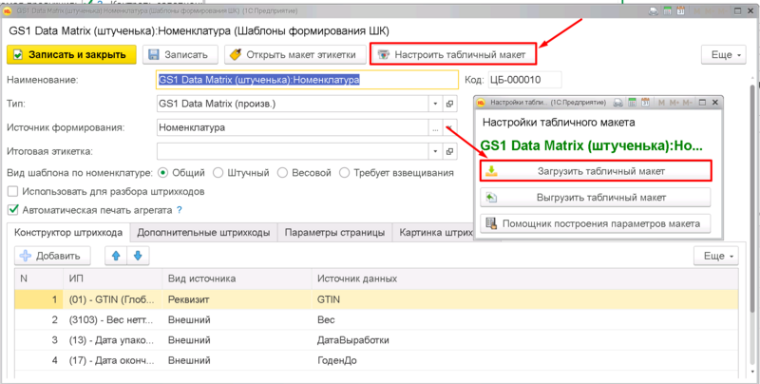760x384 pixels.
Task: Select the Штучный template type
Action: point(218,173)
